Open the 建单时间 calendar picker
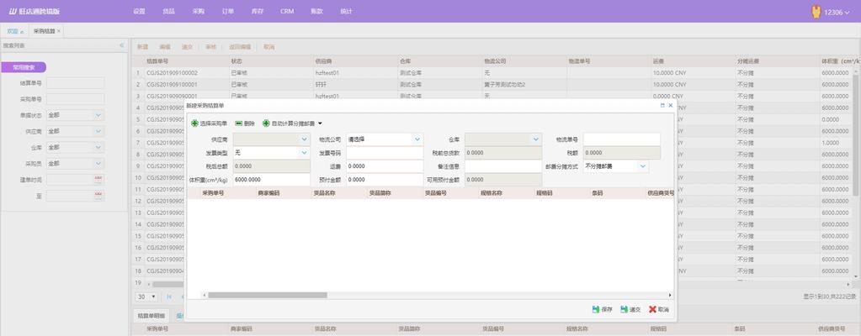 [x=98, y=180]
